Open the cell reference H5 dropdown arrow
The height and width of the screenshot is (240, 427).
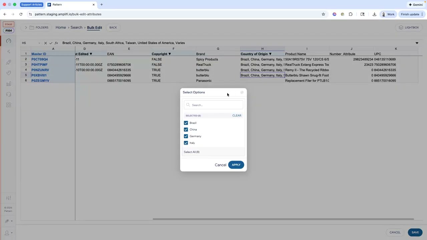click(x=39, y=43)
